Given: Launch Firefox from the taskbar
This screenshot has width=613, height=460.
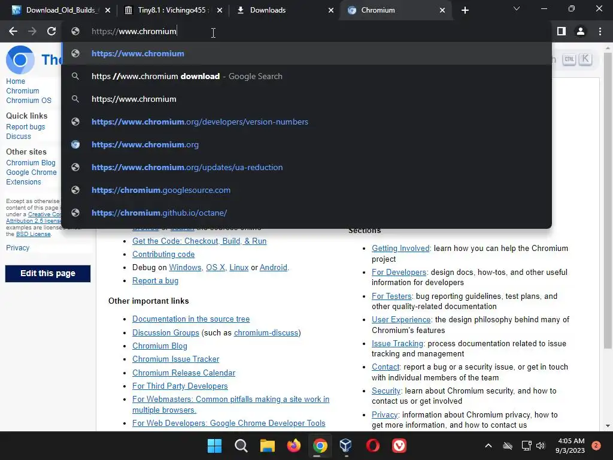Looking at the screenshot, I should click(x=293, y=446).
